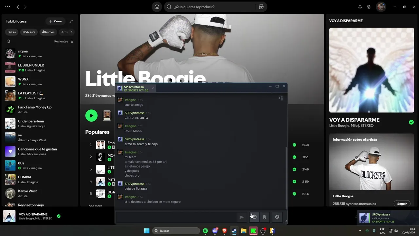
Task: Follow Little Boogie with Seguir button
Action: tap(402, 204)
